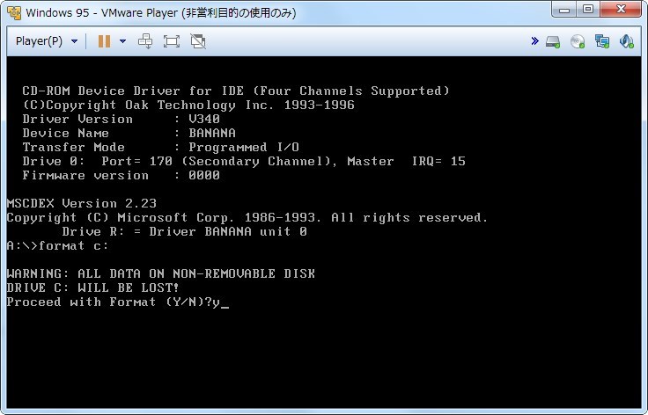Click 'Firmware version : 0000' line
The height and width of the screenshot is (415, 648).
[121, 175]
